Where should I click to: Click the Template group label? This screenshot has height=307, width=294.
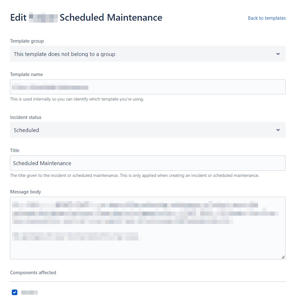(x=27, y=41)
